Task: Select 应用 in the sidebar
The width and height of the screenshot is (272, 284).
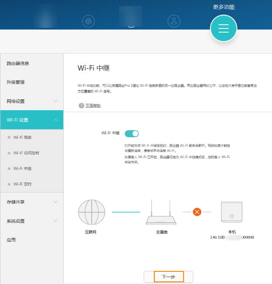Action: pos(11,240)
